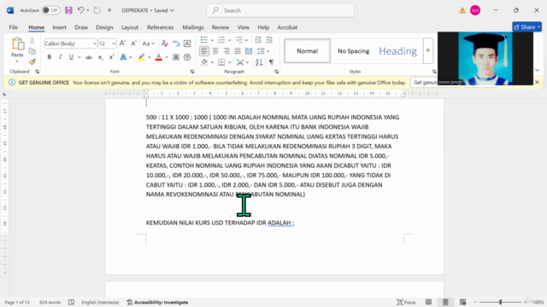Click the Copy icon
547x307 pixels.
(x=32, y=51)
